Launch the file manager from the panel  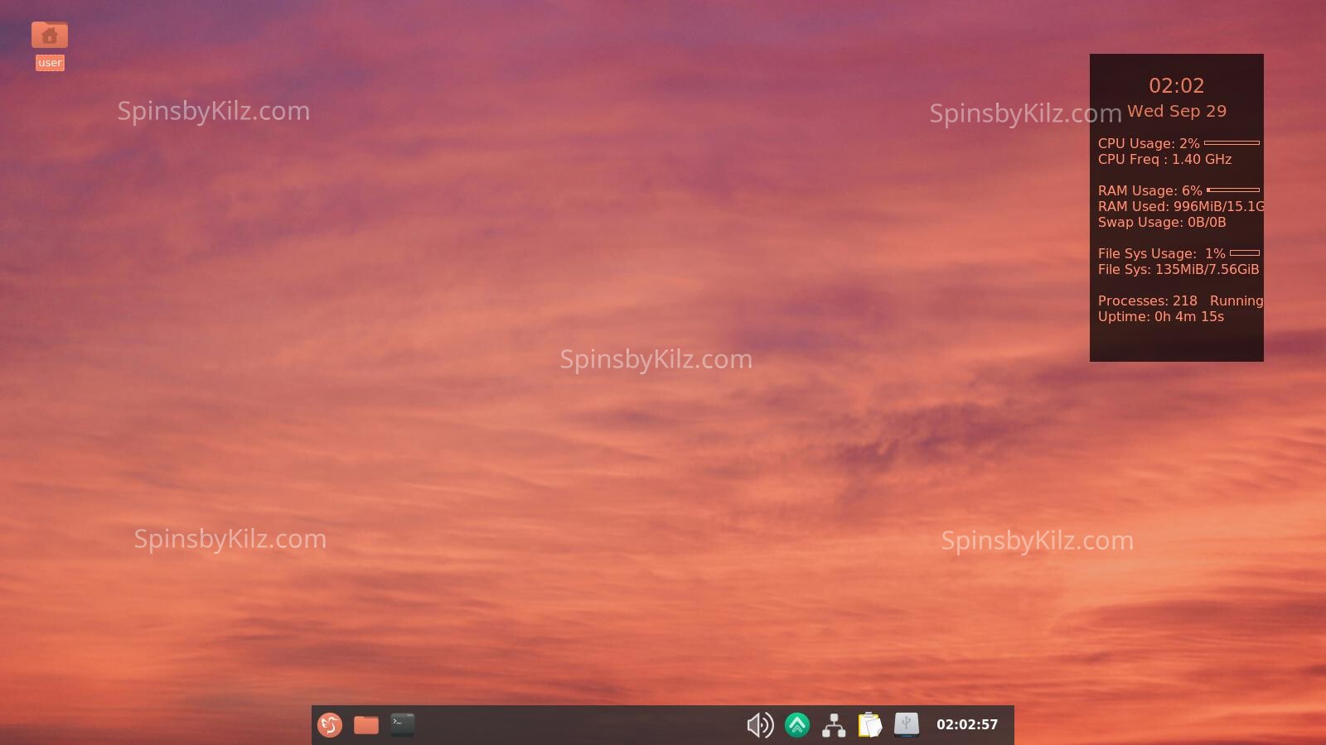point(366,725)
